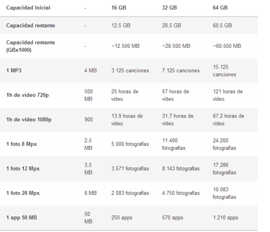
Task: Select the '5.000 fotografías' cell
Action: click(130, 144)
